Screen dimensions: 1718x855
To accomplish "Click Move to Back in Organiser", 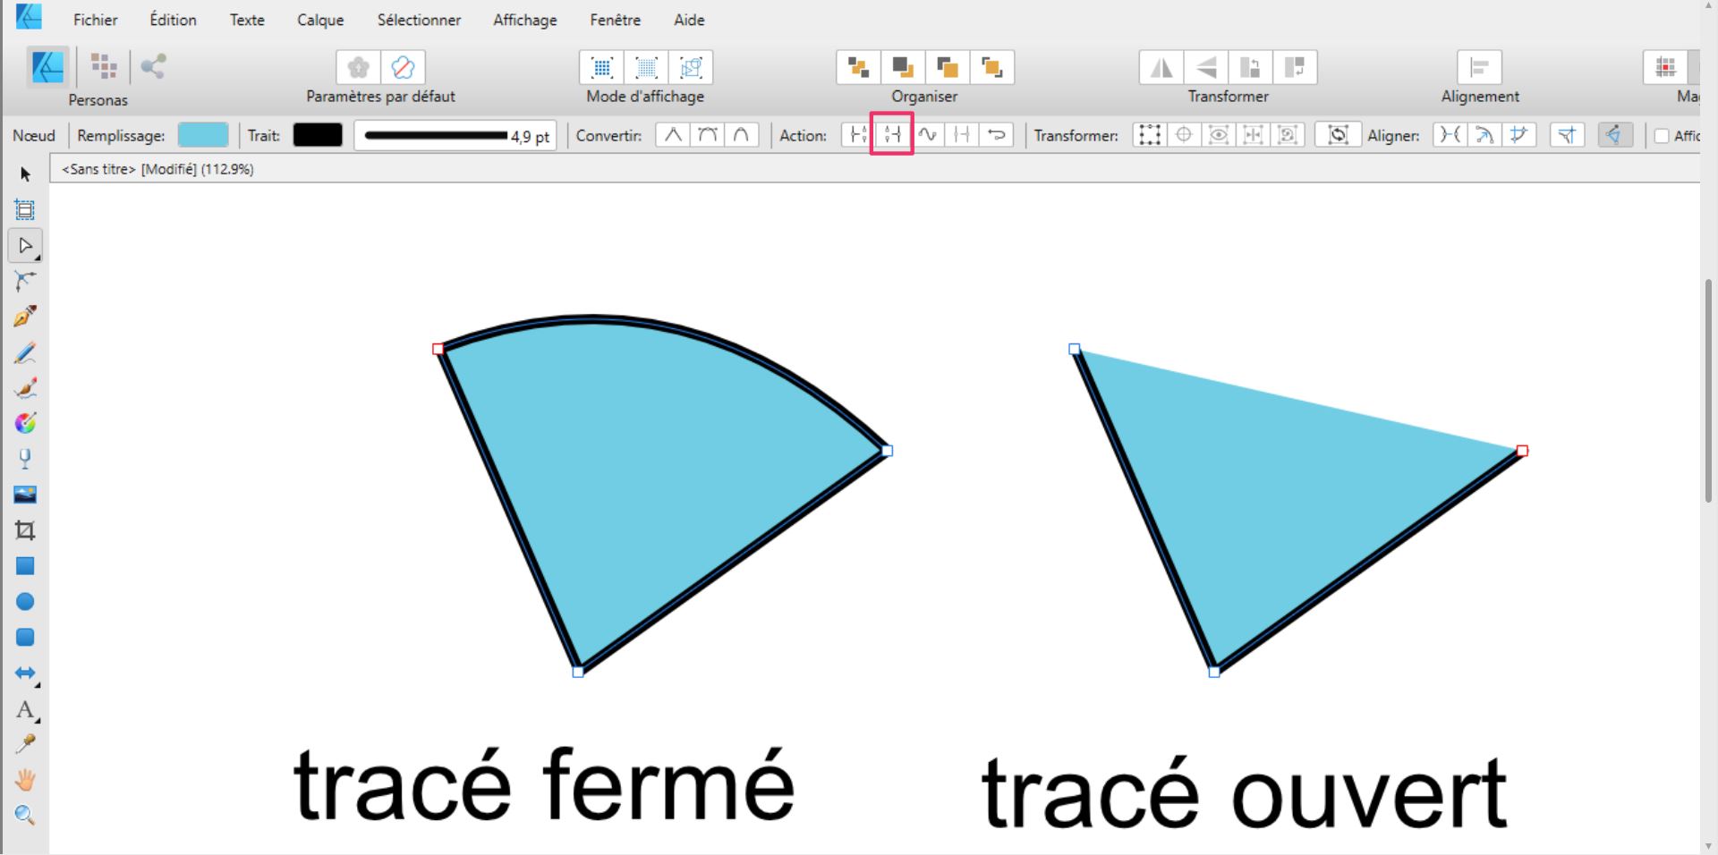I will tap(858, 67).
